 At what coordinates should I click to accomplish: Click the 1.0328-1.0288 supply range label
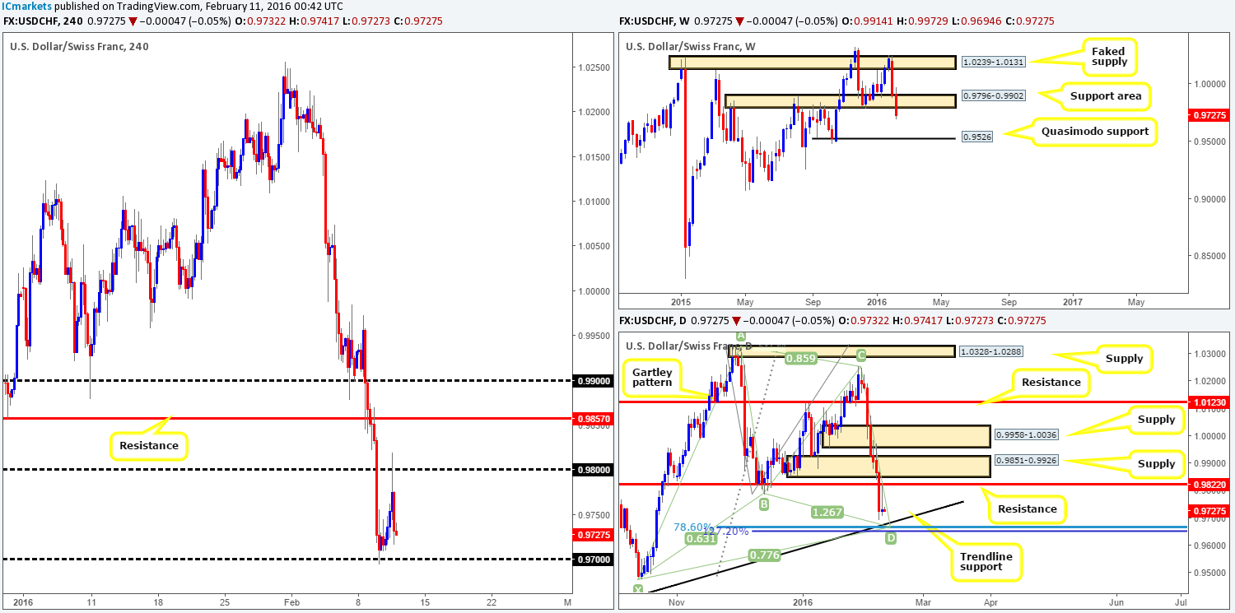pyautogui.click(x=990, y=351)
